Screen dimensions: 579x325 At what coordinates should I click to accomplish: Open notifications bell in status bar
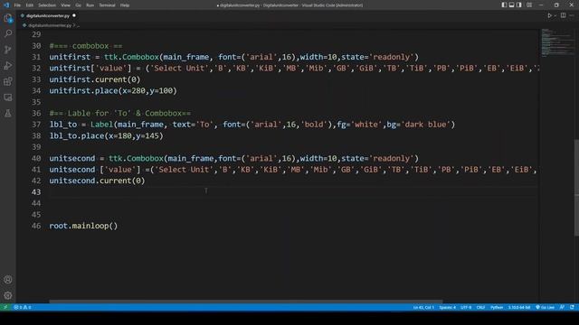(572, 307)
